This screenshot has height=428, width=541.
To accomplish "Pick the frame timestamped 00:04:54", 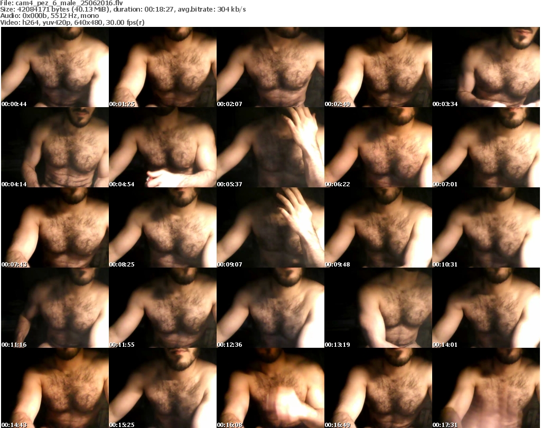I will [x=163, y=147].
